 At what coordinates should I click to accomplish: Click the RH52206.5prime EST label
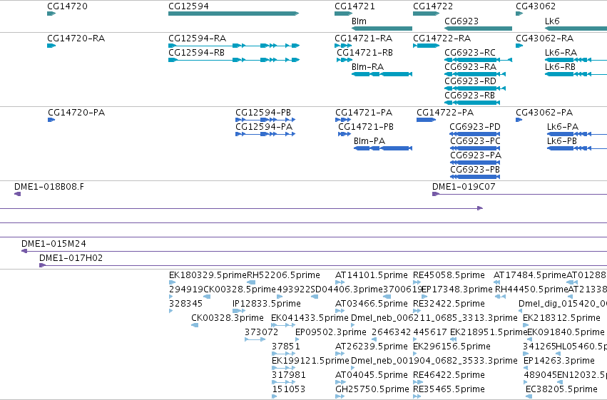(x=284, y=275)
